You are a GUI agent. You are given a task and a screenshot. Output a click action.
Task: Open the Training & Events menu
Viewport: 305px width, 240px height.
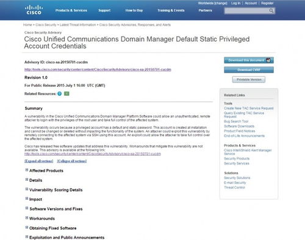pyautogui.click(x=171, y=10)
